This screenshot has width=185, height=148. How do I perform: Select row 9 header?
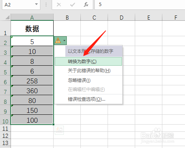pyautogui.click(x=5, y=110)
